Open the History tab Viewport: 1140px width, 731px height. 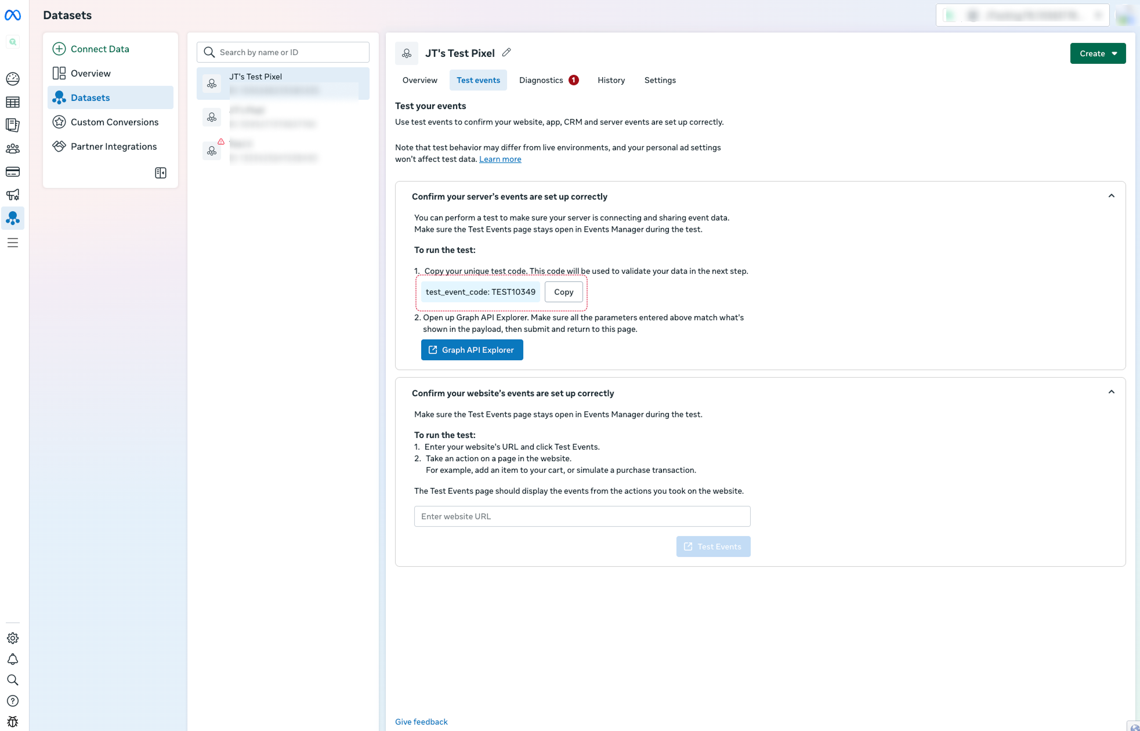[611, 80]
